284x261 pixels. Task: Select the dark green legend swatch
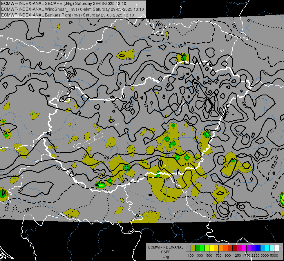point(198,248)
